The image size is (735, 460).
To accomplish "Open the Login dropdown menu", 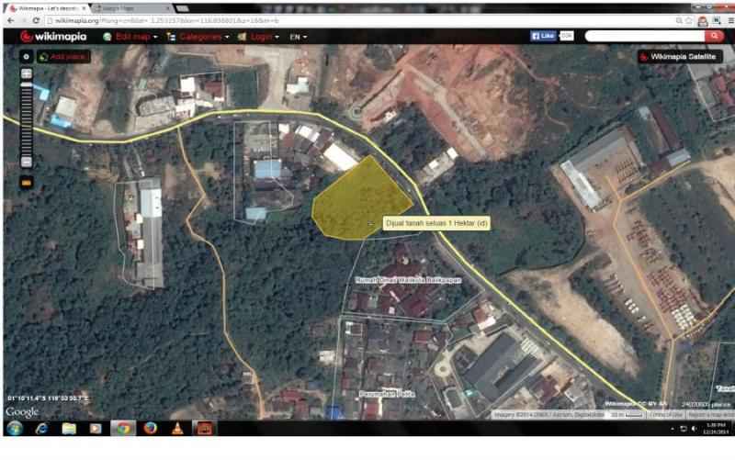I will click(261, 37).
